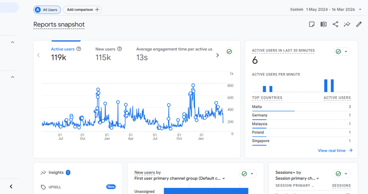Viewport: 368px width, 194px height.
Task: Open the Insights sparkline icon in toolbar
Action: [347, 24]
